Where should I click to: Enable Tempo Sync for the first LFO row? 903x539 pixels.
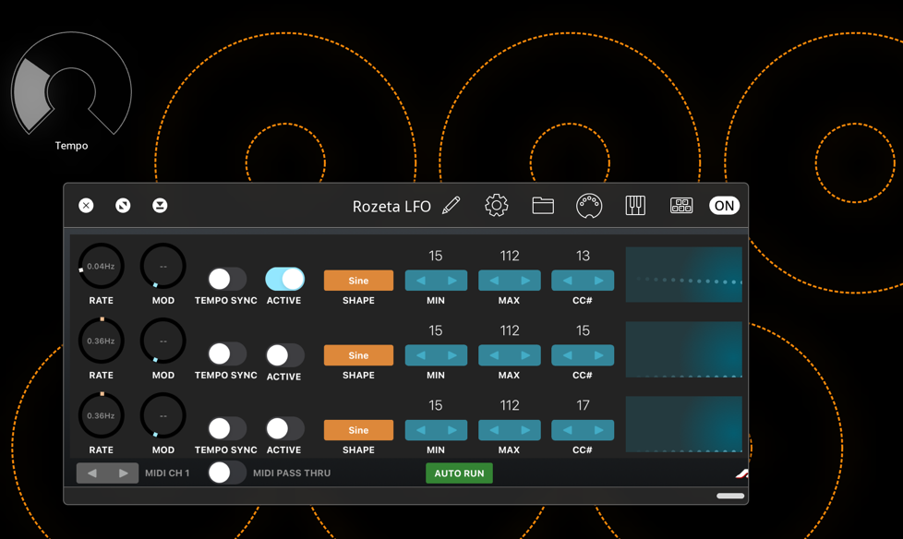[x=227, y=280]
